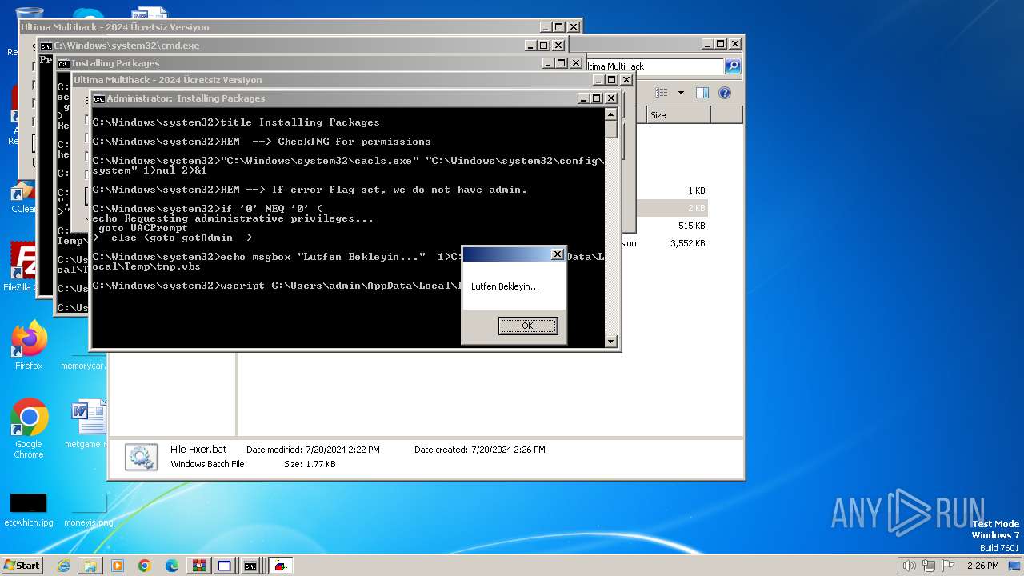Open the network icon in system tray

pos(929,566)
